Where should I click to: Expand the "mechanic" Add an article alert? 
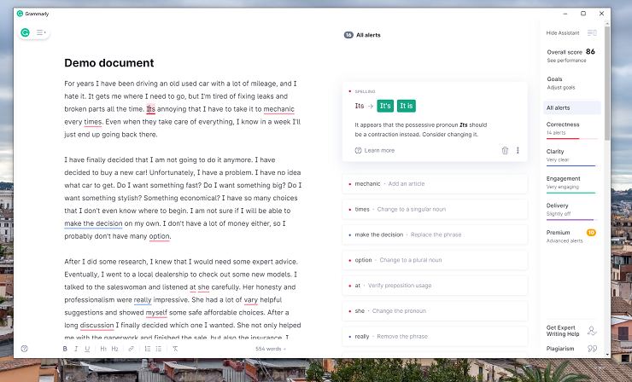coord(435,184)
